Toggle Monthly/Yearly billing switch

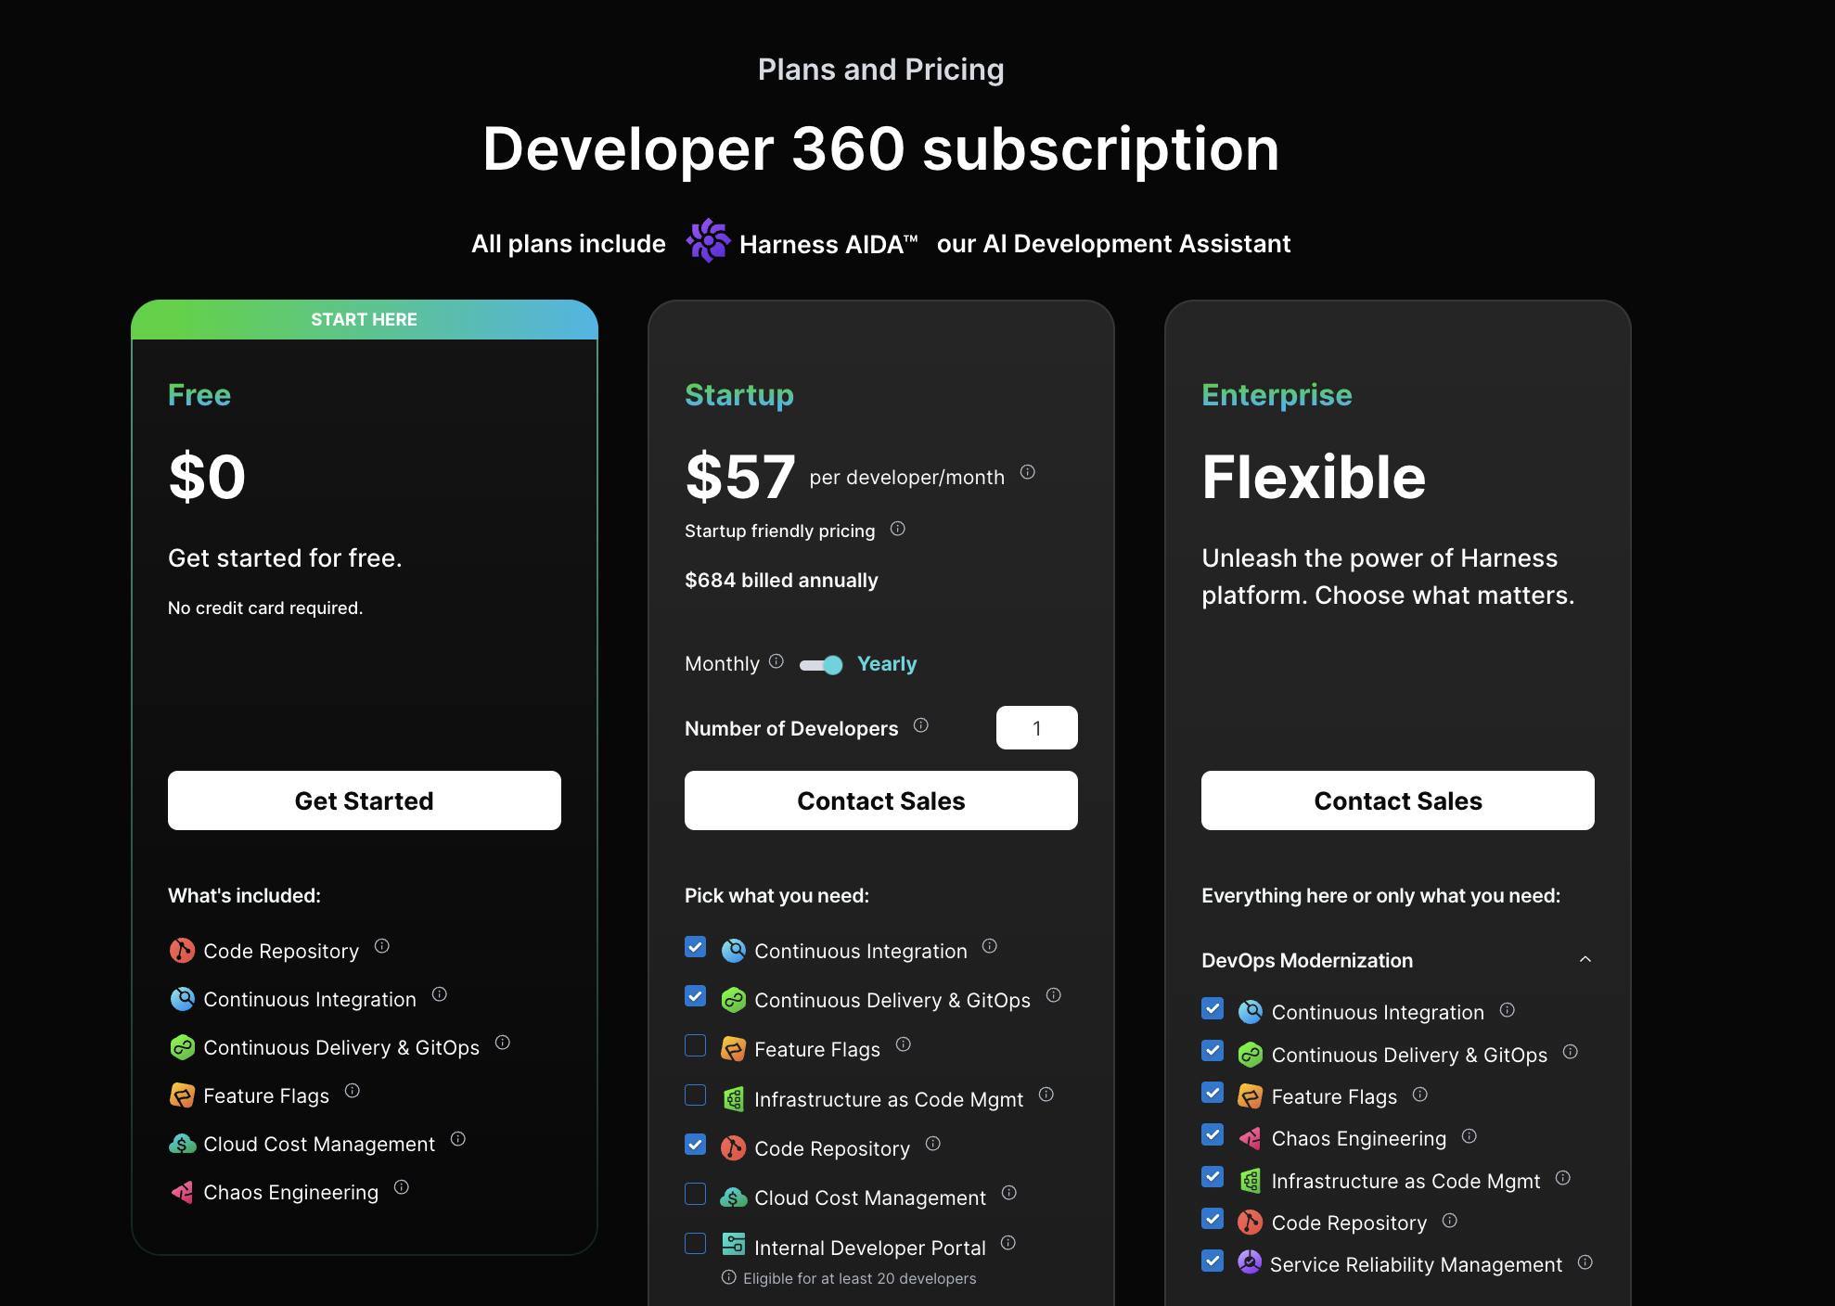(x=821, y=665)
